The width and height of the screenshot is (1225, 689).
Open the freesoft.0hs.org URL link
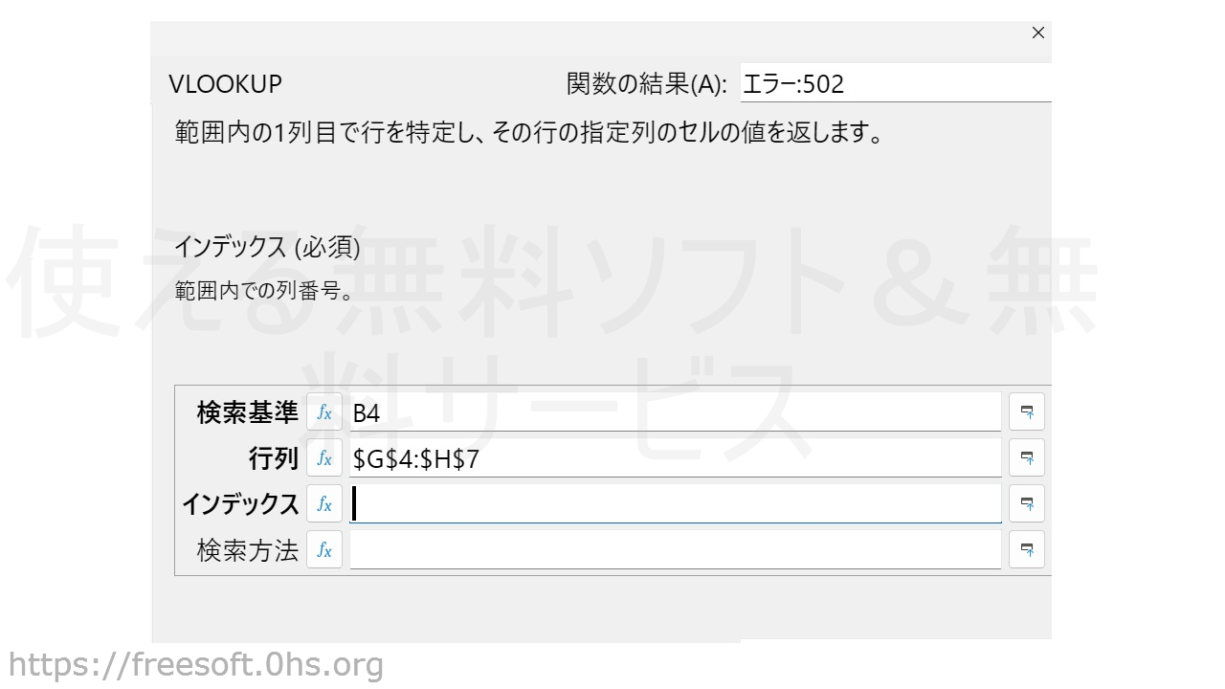[196, 664]
